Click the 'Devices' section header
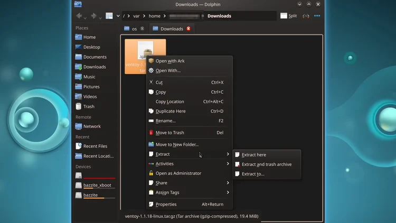Viewport: 396px width, 223px height. point(83,166)
